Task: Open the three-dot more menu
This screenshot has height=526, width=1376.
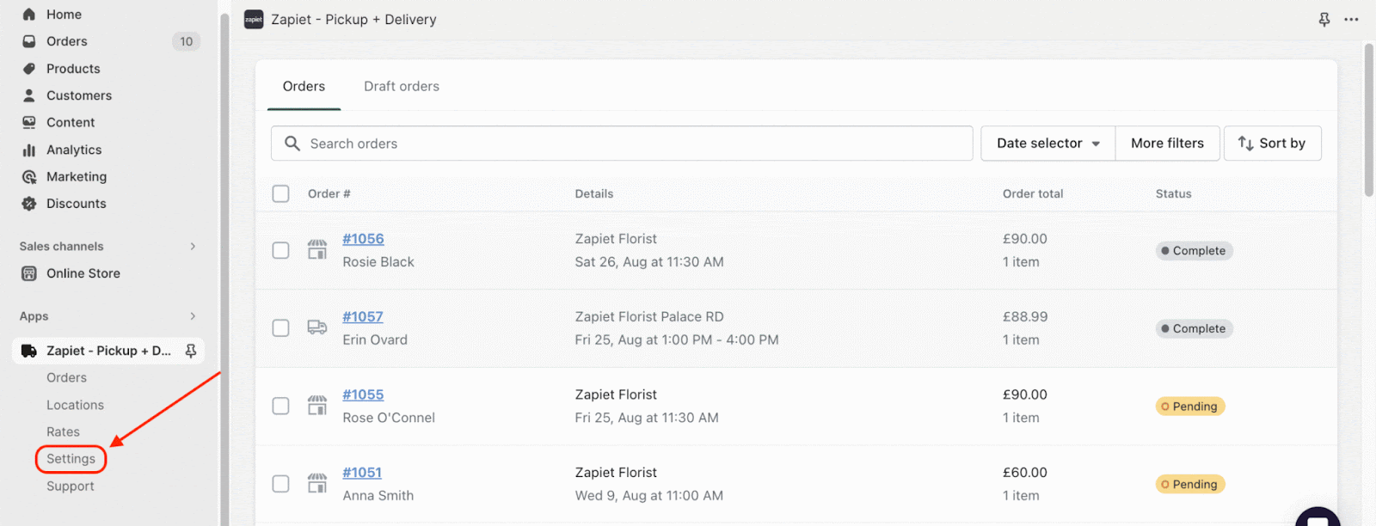Action: pyautogui.click(x=1352, y=20)
